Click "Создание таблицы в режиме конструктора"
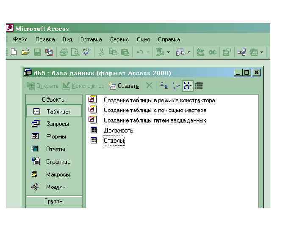 159,100
